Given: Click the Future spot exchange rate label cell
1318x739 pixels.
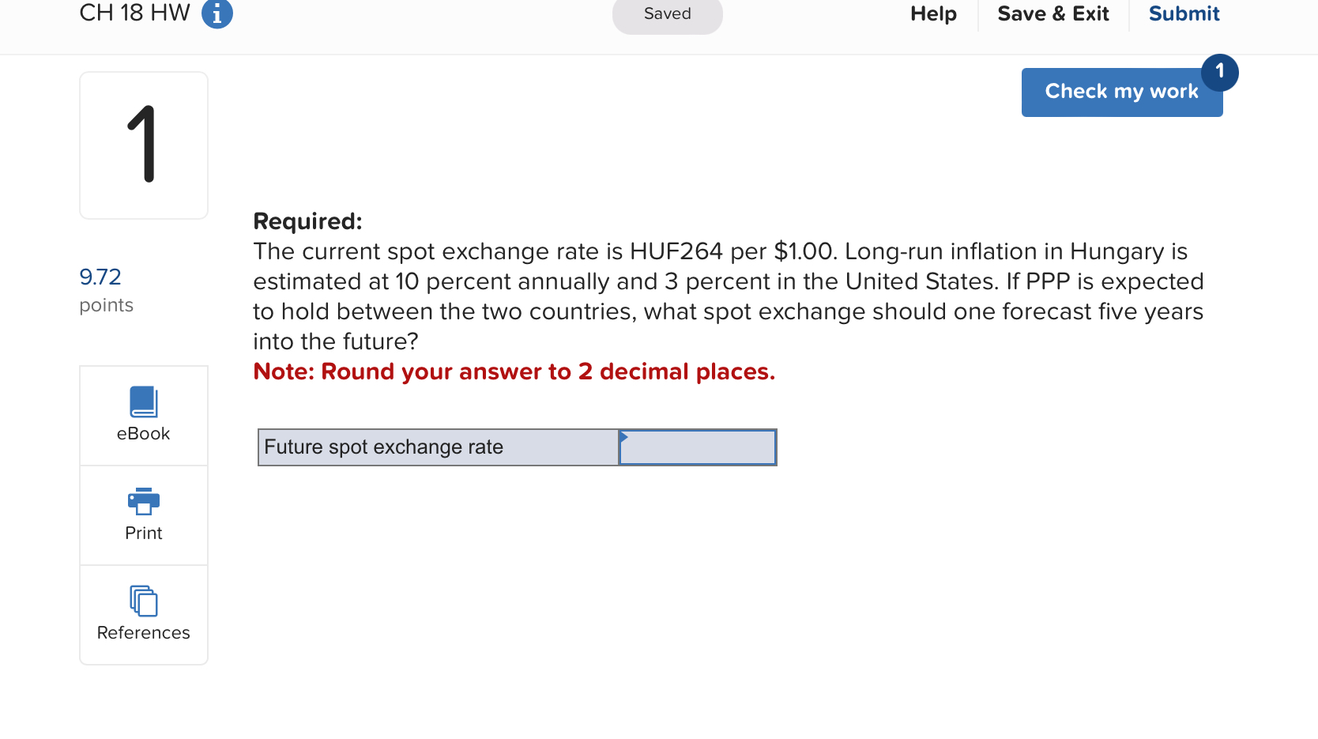Looking at the screenshot, I should click(x=437, y=447).
